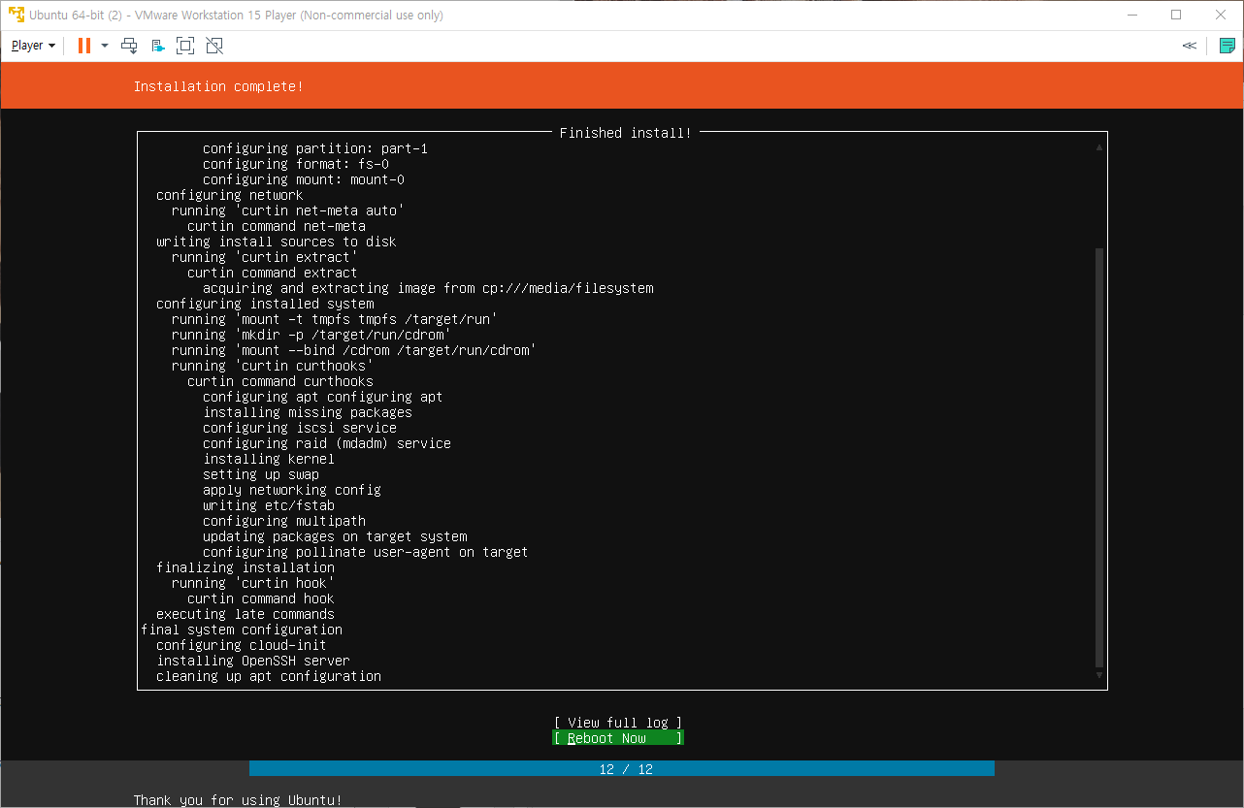Click the log scrollbar down arrow
The width and height of the screenshot is (1244, 808).
coord(1099,675)
